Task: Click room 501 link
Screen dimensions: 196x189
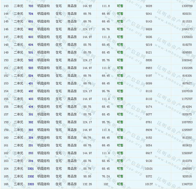Action: point(30,53)
